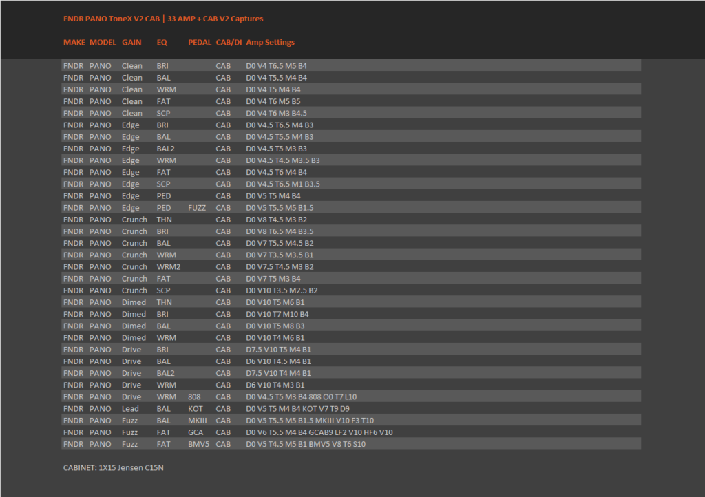Image resolution: width=705 pixels, height=497 pixels.
Task: Click settings 'D7.5 V10 T4 M4 B1'
Action: 278,373
